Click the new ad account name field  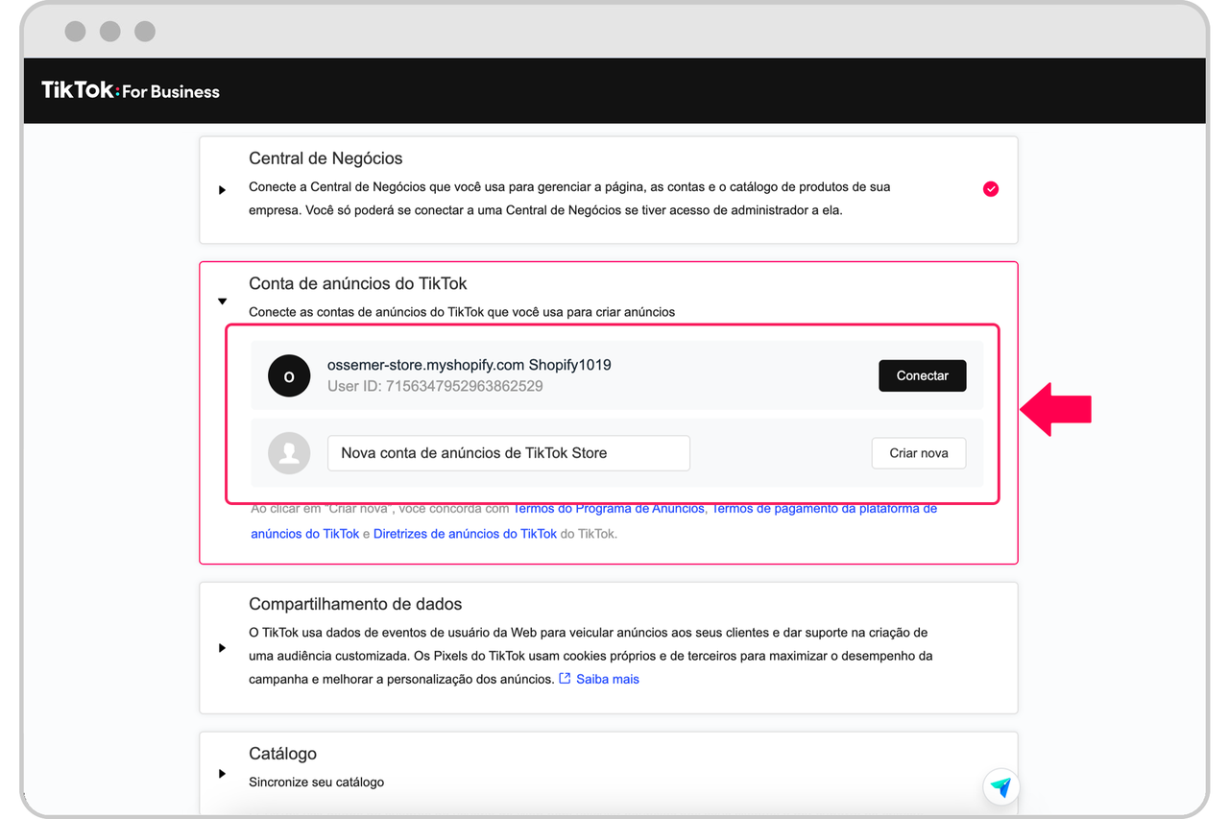coord(509,453)
